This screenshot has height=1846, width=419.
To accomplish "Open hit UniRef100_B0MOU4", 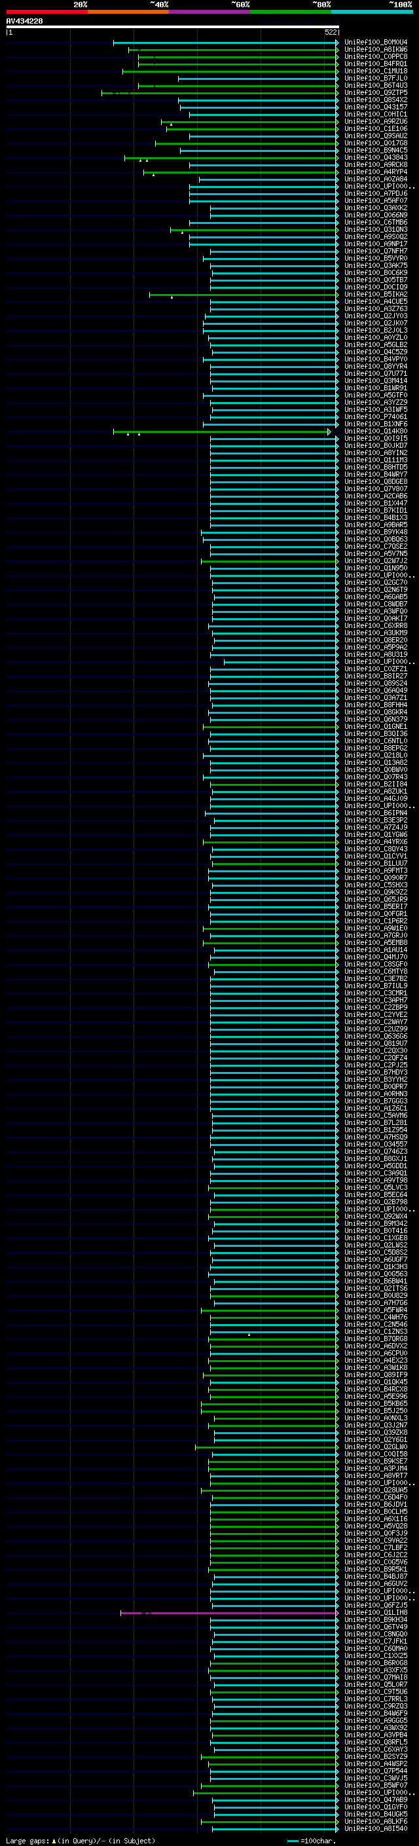I will tap(376, 43).
